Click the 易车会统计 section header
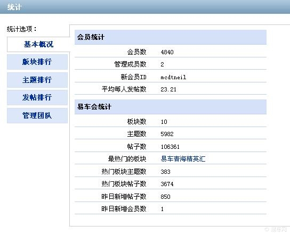This screenshot has width=290, height=235. [171, 107]
